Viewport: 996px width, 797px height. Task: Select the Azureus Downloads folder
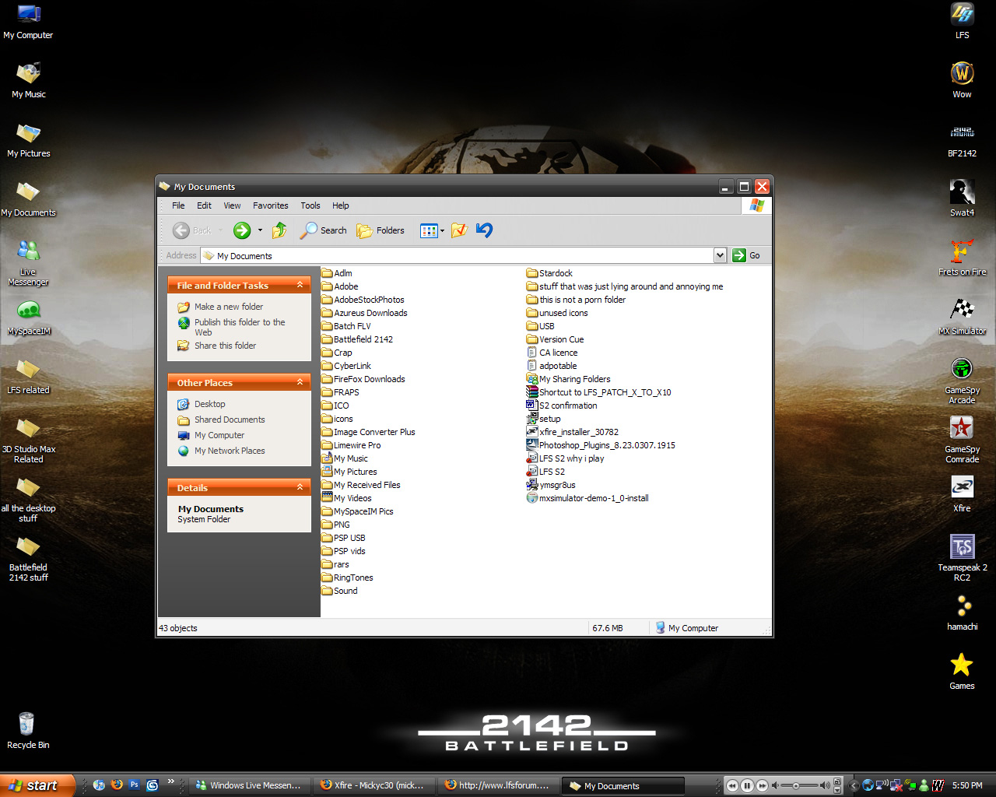pos(364,313)
